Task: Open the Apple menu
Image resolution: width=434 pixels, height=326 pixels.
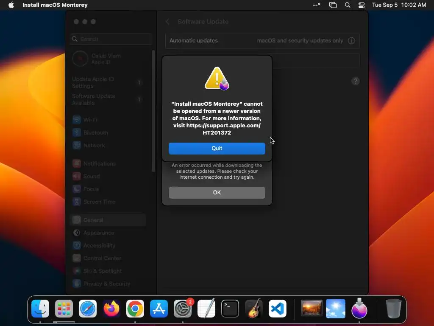Action: (x=11, y=5)
